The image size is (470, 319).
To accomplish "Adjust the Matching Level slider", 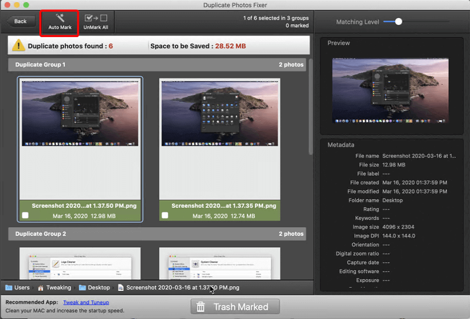I will click(x=398, y=22).
